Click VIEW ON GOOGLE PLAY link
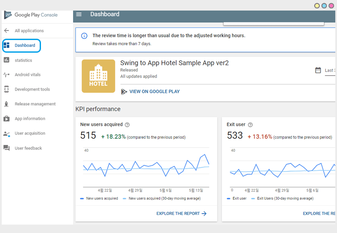The image size is (337, 233). pos(154,91)
